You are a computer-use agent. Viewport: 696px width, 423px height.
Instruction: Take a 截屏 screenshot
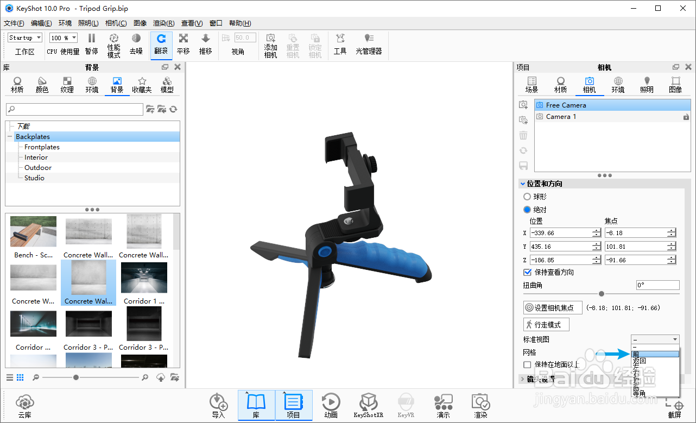[674, 407]
